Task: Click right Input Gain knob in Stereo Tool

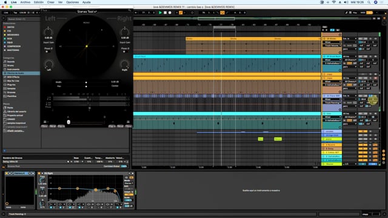Action: point(124,32)
